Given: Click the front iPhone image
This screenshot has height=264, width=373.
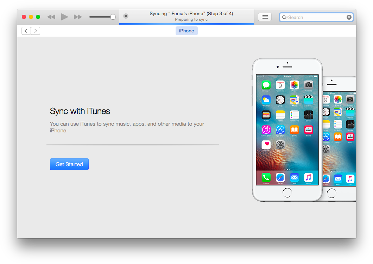Looking at the screenshot, I should pyautogui.click(x=287, y=130).
